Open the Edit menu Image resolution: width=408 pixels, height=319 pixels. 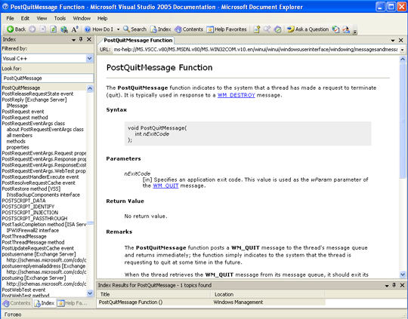[25, 18]
